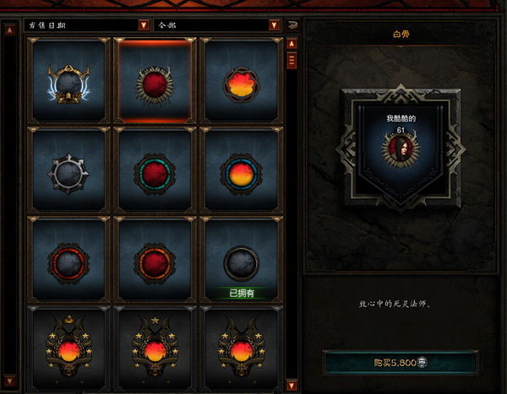Pick the orange-ringed red orb frame
Screen dimensions: 507x394
point(155,260)
